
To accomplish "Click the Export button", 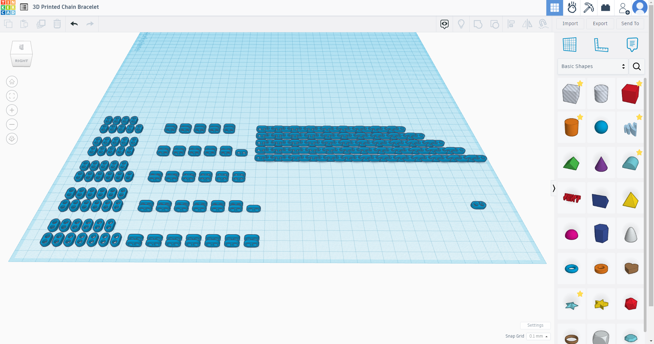I will tap(600, 24).
